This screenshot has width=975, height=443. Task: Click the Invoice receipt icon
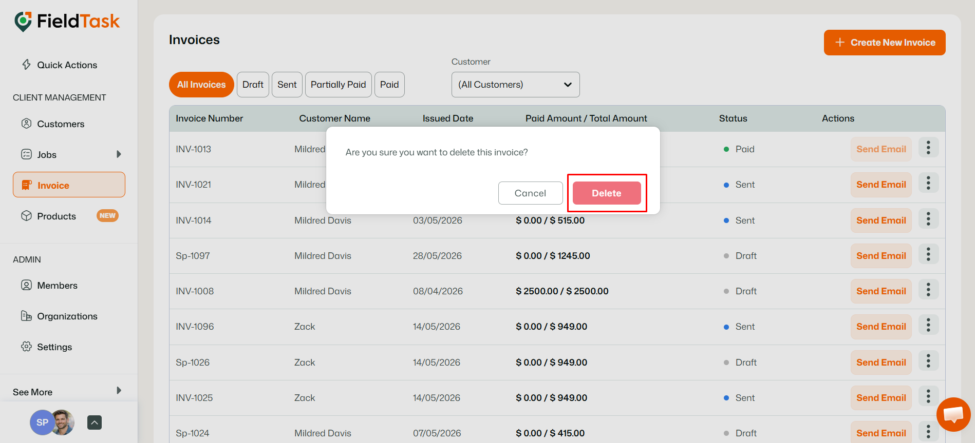27,185
